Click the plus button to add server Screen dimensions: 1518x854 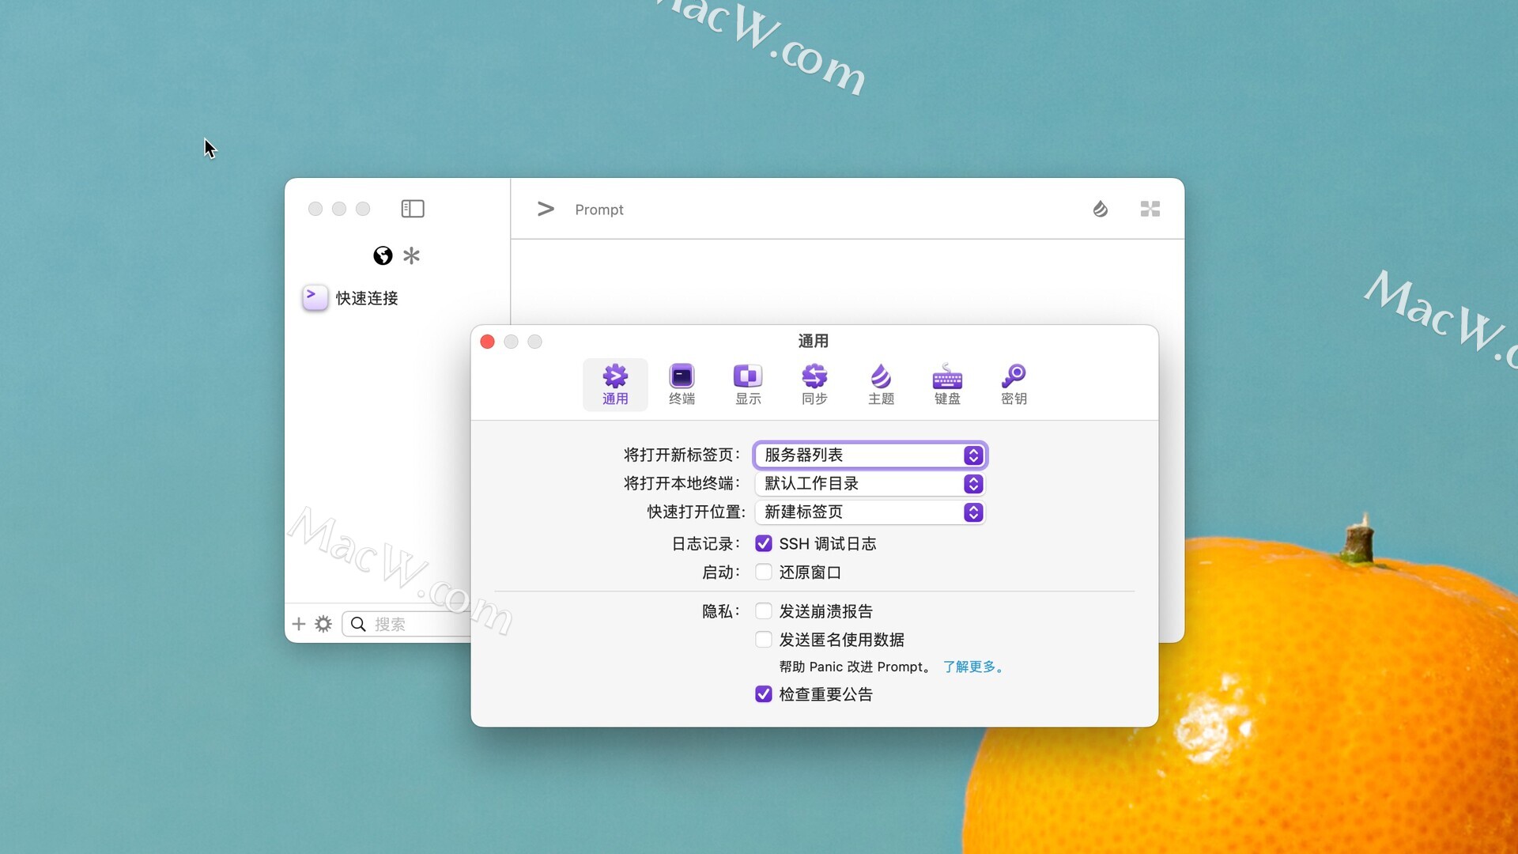tap(299, 624)
